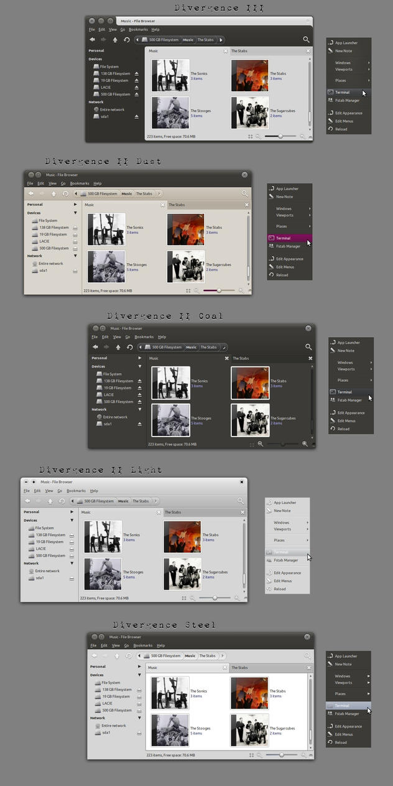The height and width of the screenshot is (786, 393).
Task: Select Fstab Manager in the Divergence II Coal menu
Action: coord(349,400)
